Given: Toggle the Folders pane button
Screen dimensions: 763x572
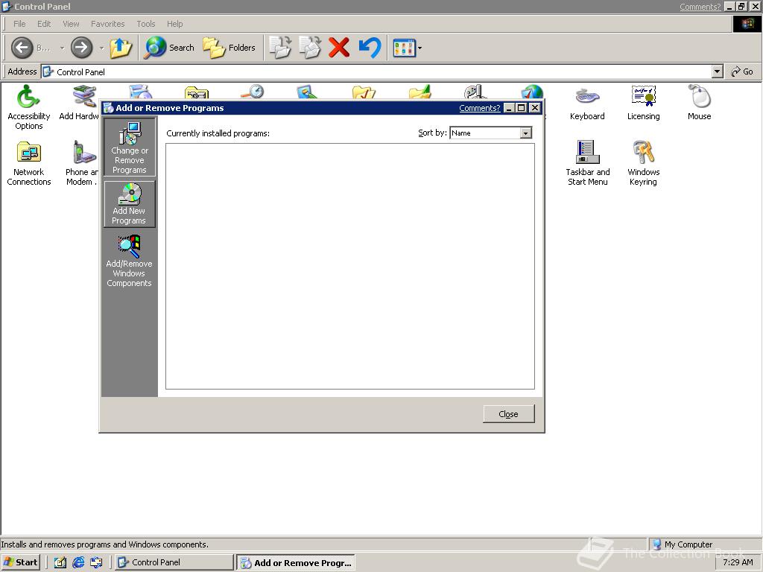Looking at the screenshot, I should [229, 48].
